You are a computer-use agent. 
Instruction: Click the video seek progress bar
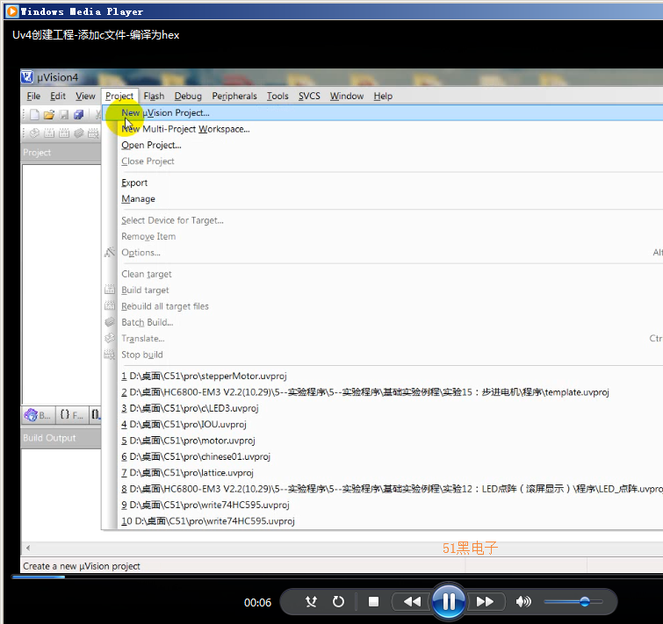337,577
